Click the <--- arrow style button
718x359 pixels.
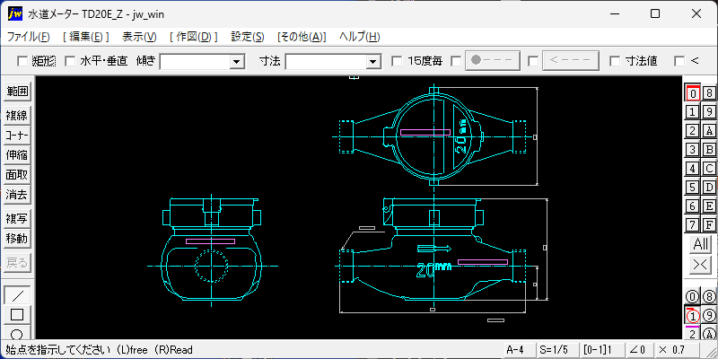tap(571, 61)
